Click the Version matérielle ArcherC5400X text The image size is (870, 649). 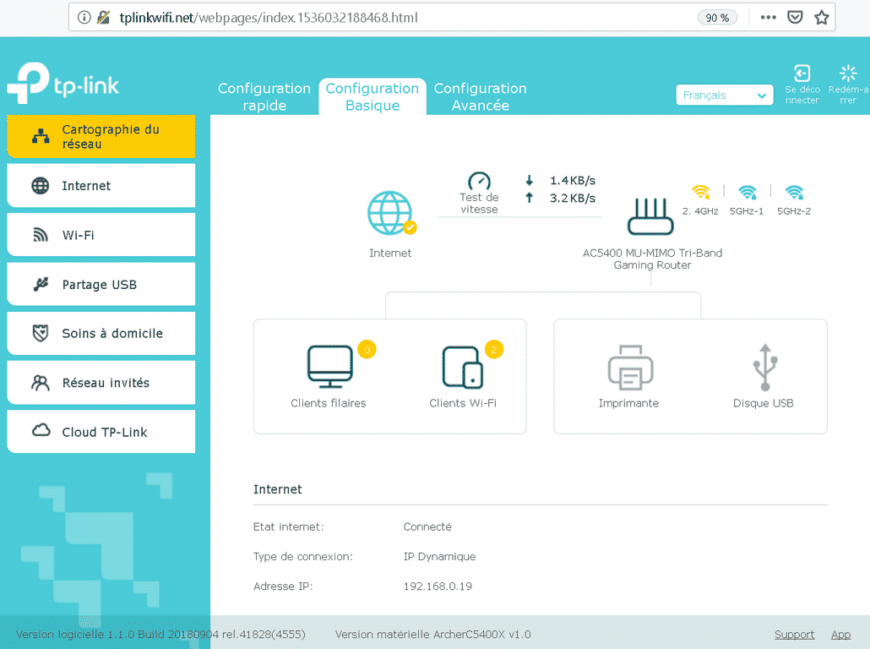click(432, 634)
